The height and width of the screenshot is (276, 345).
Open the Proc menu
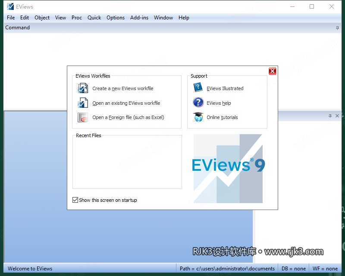click(x=77, y=18)
